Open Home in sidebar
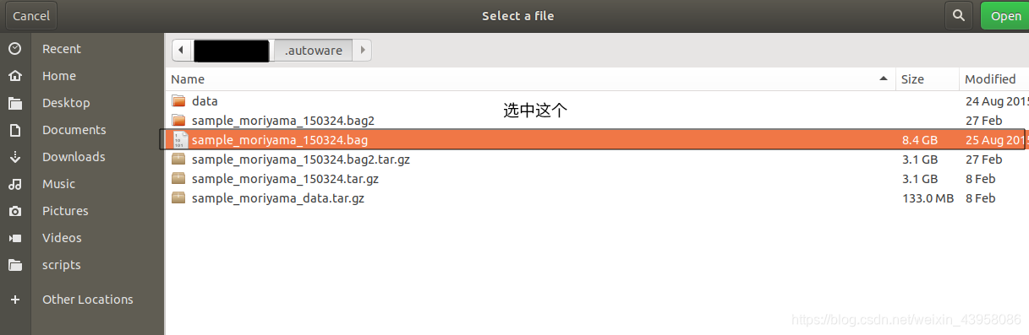 [59, 76]
